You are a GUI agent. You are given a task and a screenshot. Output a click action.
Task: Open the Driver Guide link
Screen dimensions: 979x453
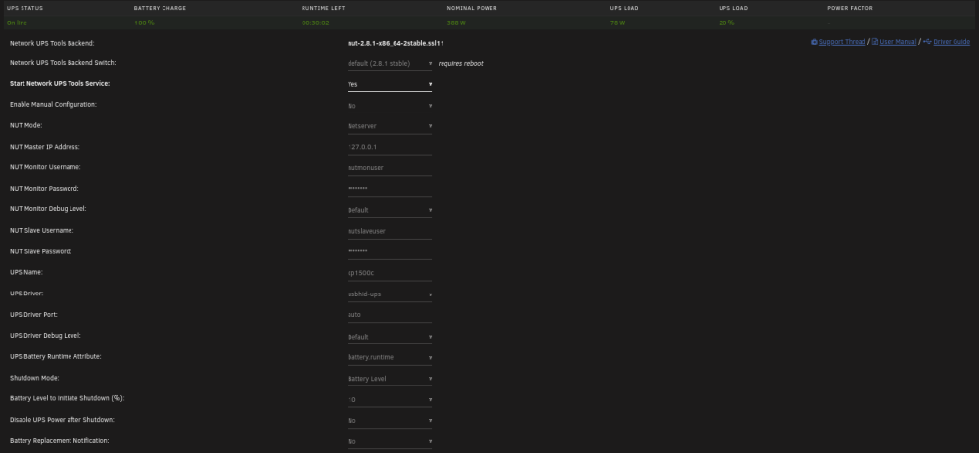coord(952,42)
